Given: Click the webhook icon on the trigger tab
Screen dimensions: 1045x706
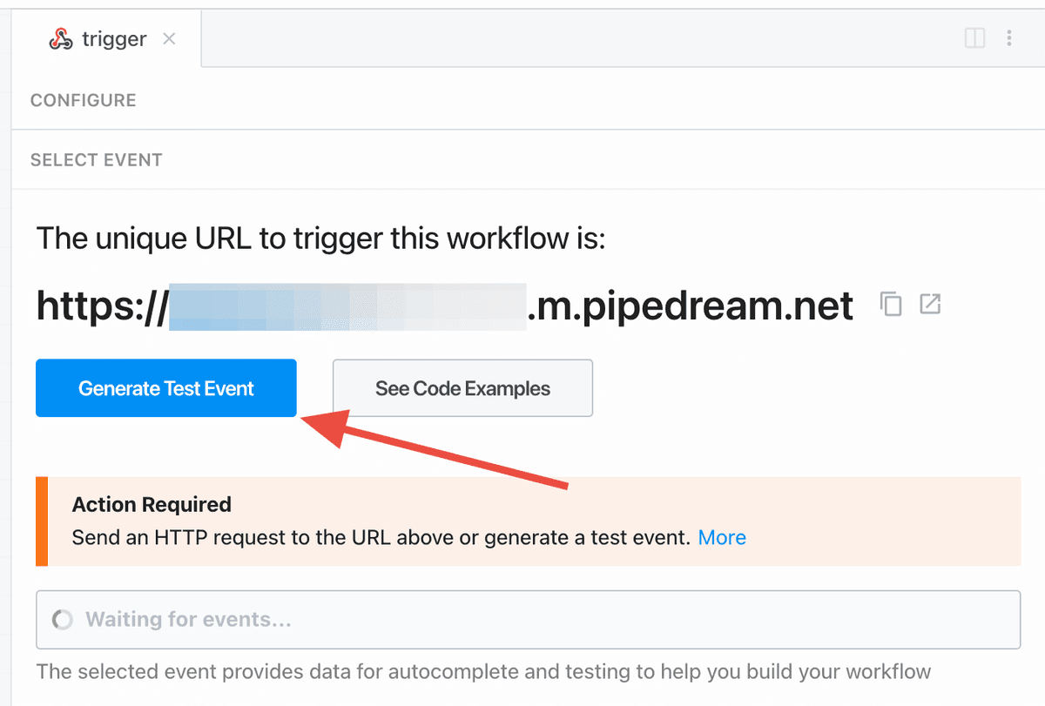Looking at the screenshot, I should pyautogui.click(x=61, y=39).
